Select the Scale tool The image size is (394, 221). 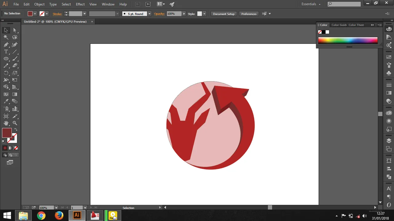[x=15, y=73]
